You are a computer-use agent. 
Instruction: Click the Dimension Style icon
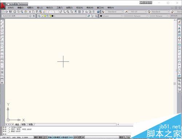126,12
